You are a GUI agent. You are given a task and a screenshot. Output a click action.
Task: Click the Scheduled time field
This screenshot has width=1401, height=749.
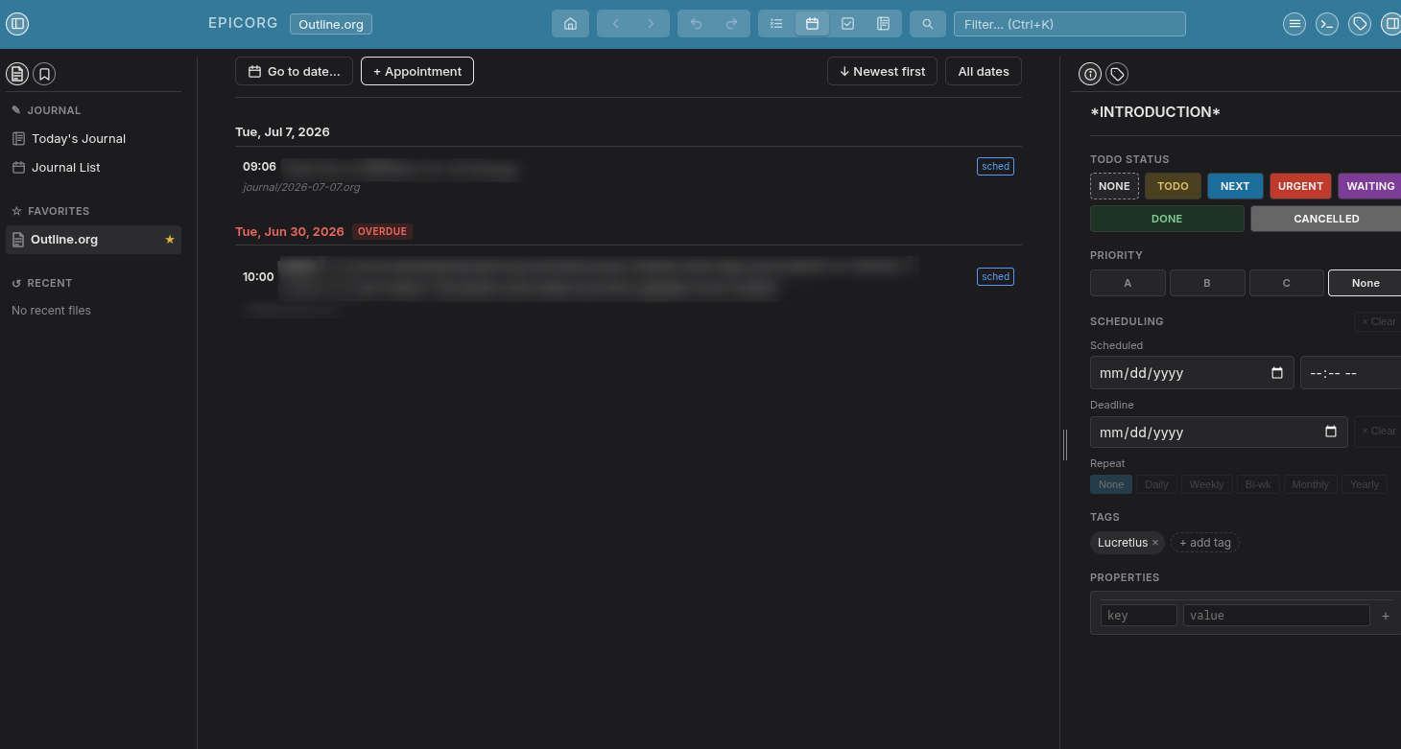pos(1350,373)
